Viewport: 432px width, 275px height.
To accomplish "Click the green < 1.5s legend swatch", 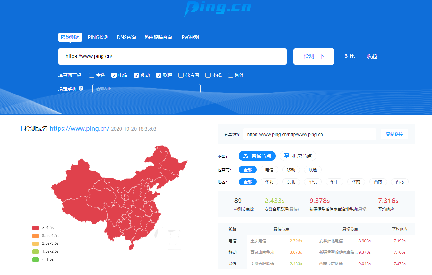I will click(x=35, y=259).
